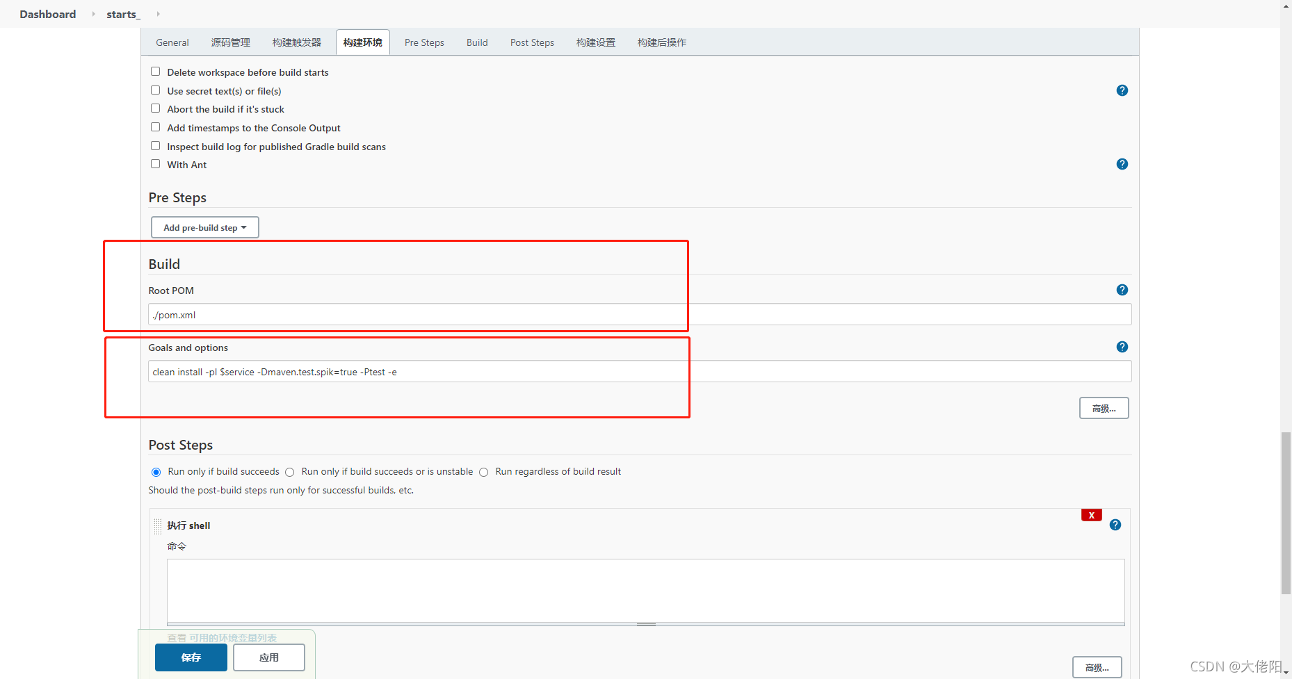Image resolution: width=1292 pixels, height=679 pixels.
Task: Toggle the With Ant checkbox
Action: (155, 164)
